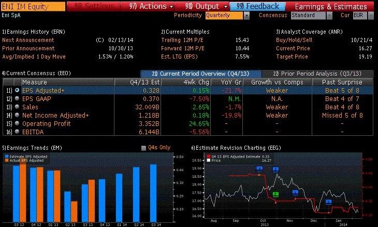Select the Operating Profit radio button
The image size is (378, 227).
17,123
